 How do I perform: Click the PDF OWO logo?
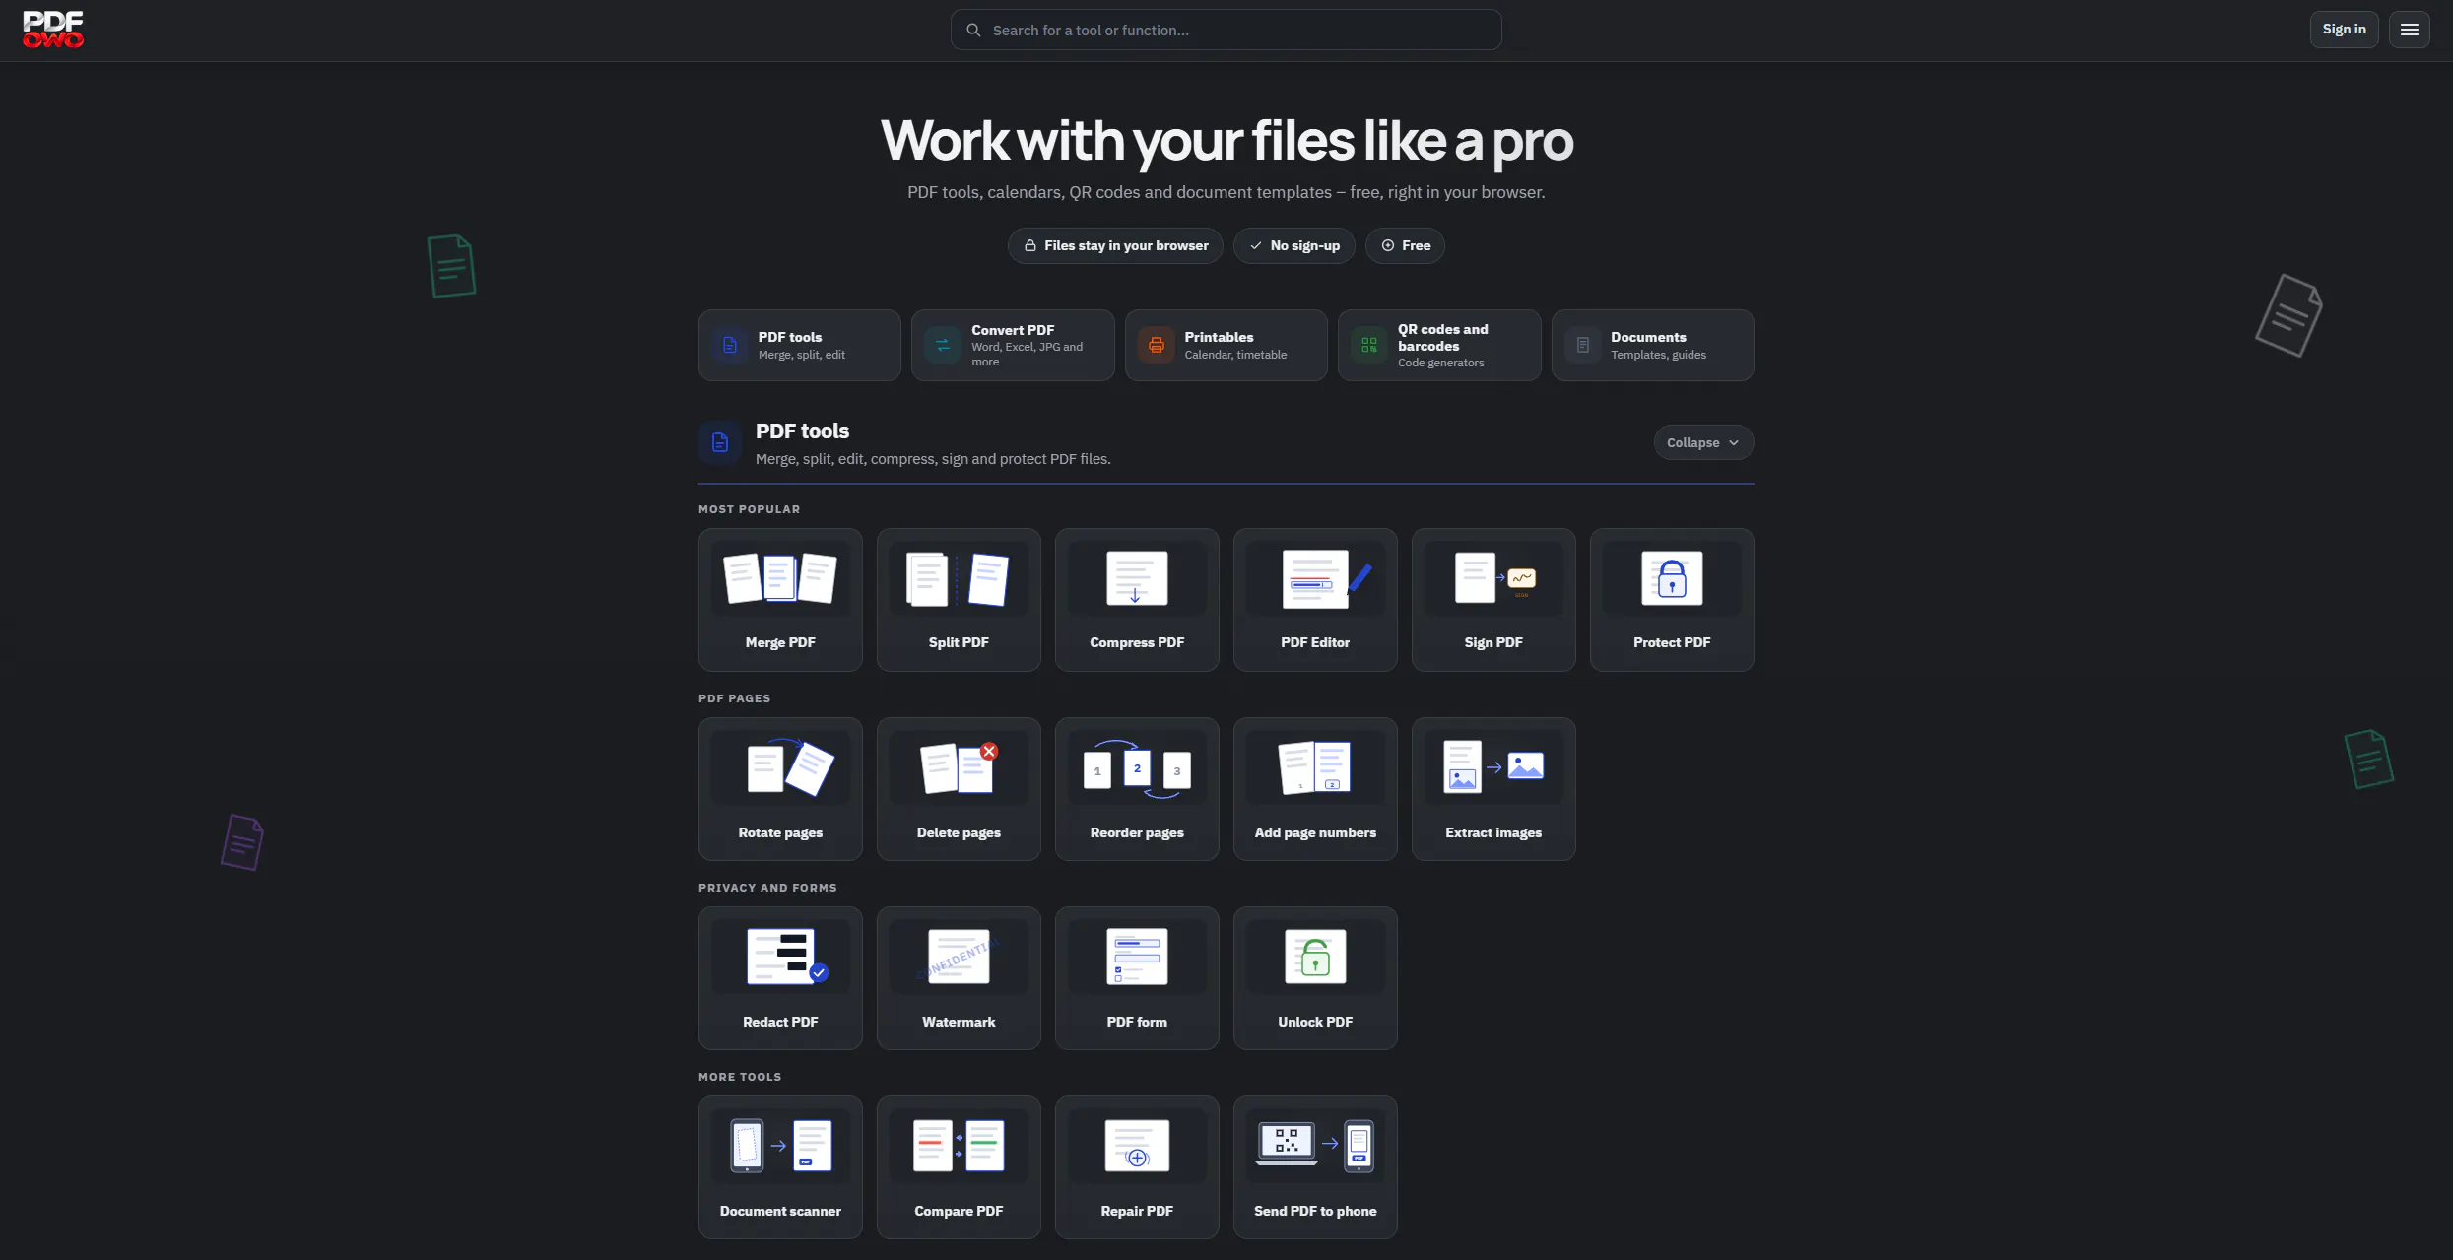(53, 30)
